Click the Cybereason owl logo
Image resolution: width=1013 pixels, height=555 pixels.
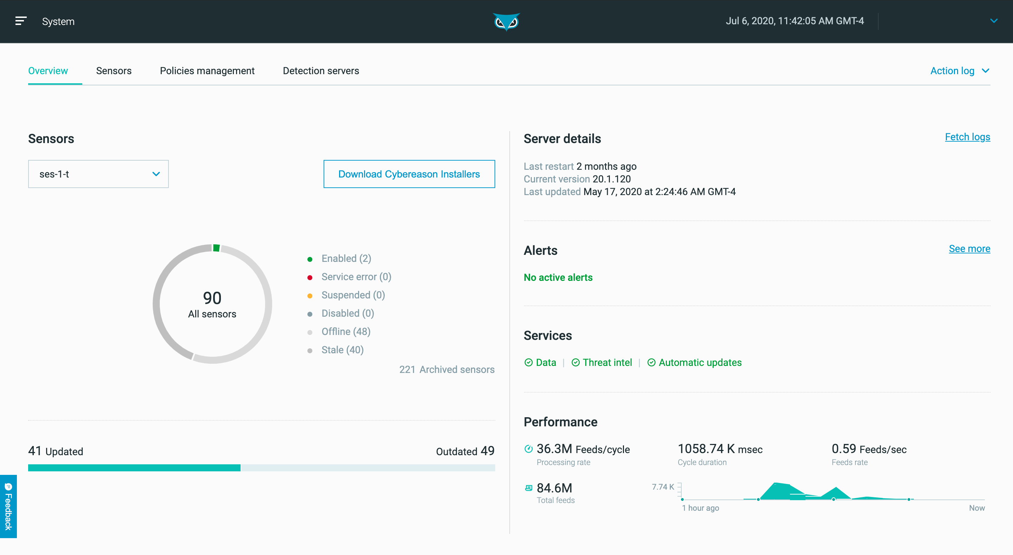click(x=507, y=22)
